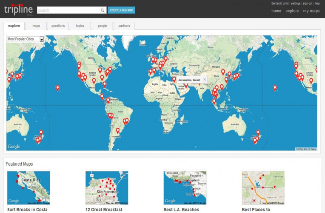Click the northernmost New Zealand pin on the left
The image size is (325, 213).
(41, 132)
